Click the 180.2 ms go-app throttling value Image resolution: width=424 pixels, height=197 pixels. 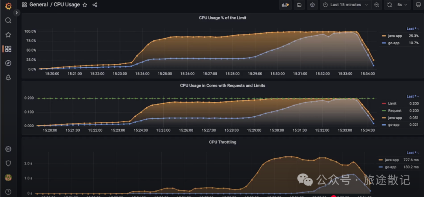(x=411, y=167)
